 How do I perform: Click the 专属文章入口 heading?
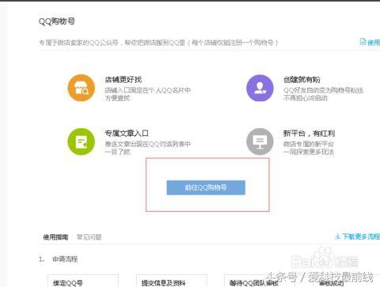tap(127, 133)
